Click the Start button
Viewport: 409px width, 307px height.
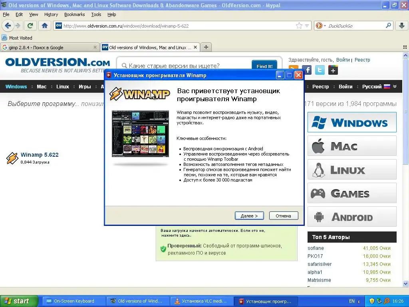19,301
